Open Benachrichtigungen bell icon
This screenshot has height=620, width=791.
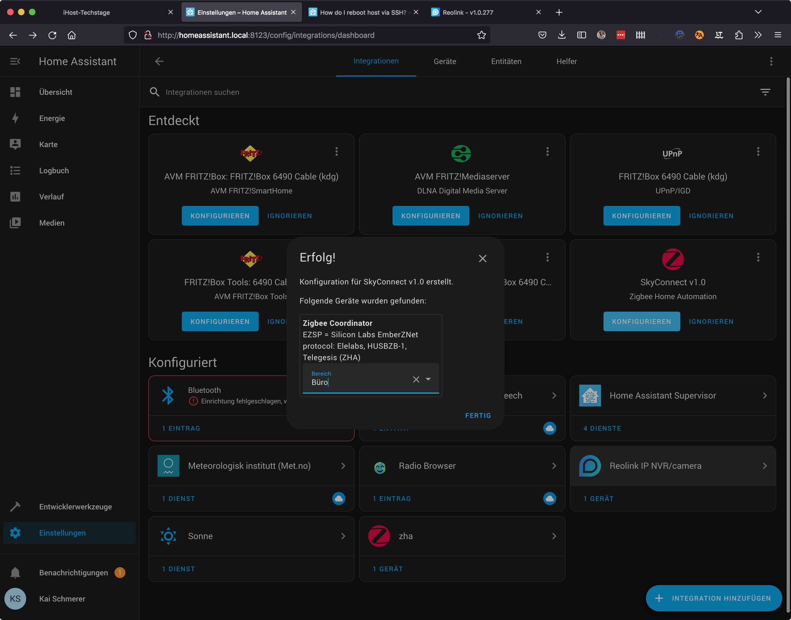[x=15, y=573]
